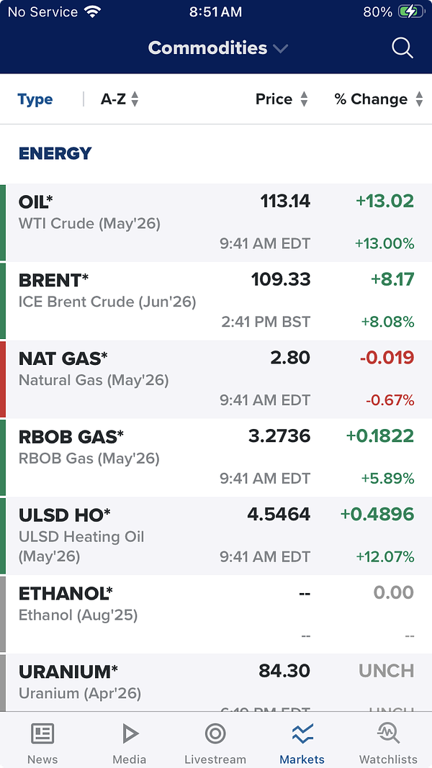
Task: Open the BRENT ICE Brent Crude row
Action: tap(216, 301)
